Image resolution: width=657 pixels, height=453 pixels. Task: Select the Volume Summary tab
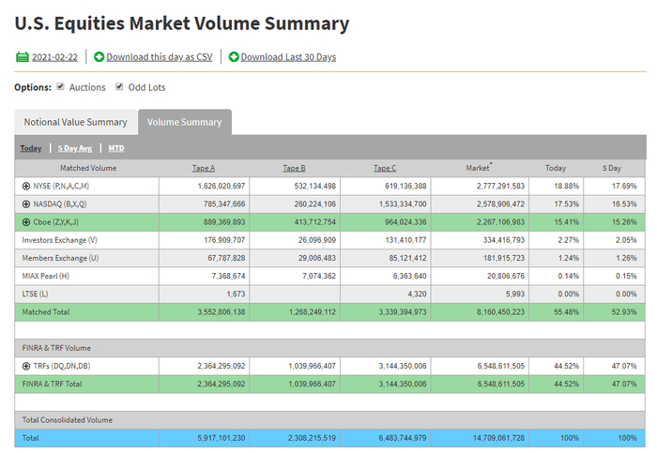click(x=184, y=123)
